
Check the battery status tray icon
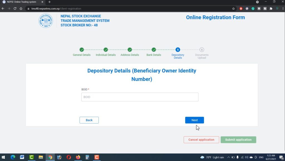pos(233,157)
